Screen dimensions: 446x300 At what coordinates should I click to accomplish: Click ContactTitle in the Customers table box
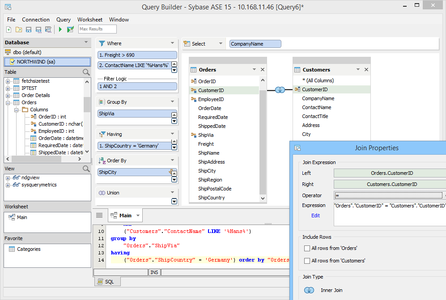[x=315, y=116]
